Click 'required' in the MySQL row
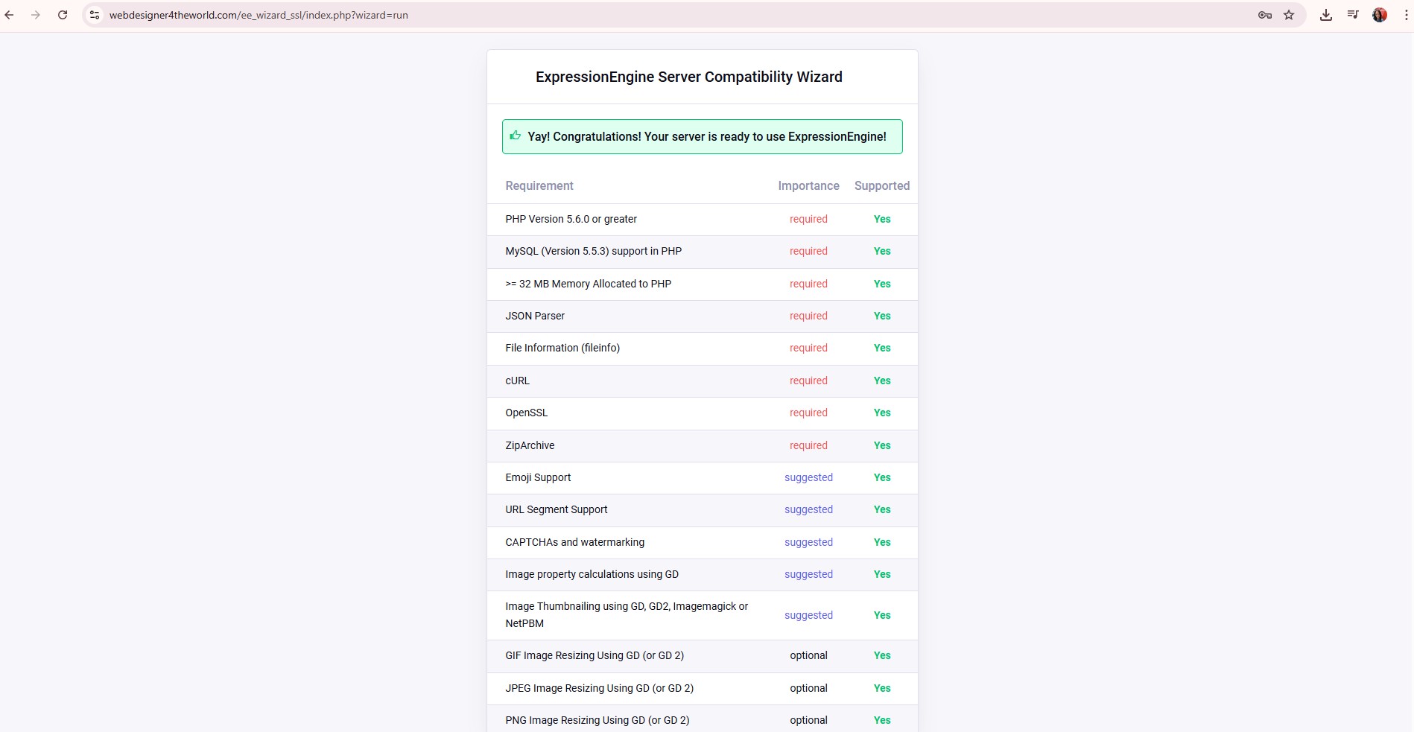The width and height of the screenshot is (1414, 732). 808,251
